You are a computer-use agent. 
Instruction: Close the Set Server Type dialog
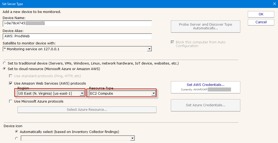(274, 4)
